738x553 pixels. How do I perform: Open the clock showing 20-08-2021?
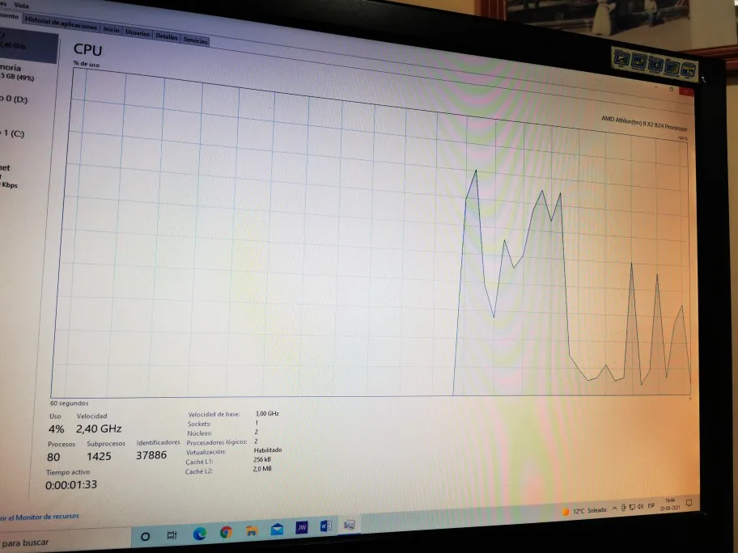click(x=670, y=504)
